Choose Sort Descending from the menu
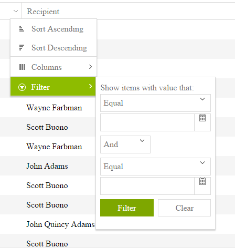The width and height of the screenshot is (235, 248). [x=54, y=48]
